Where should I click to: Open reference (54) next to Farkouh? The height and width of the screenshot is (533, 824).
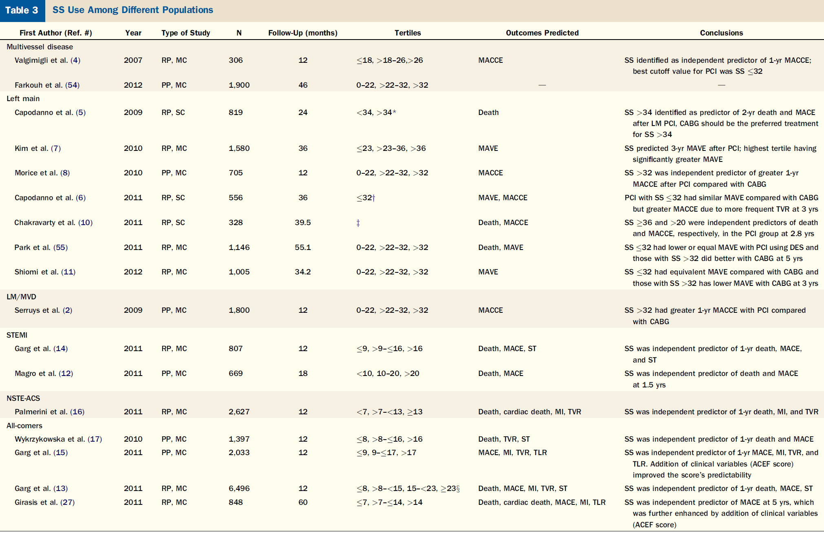click(73, 85)
